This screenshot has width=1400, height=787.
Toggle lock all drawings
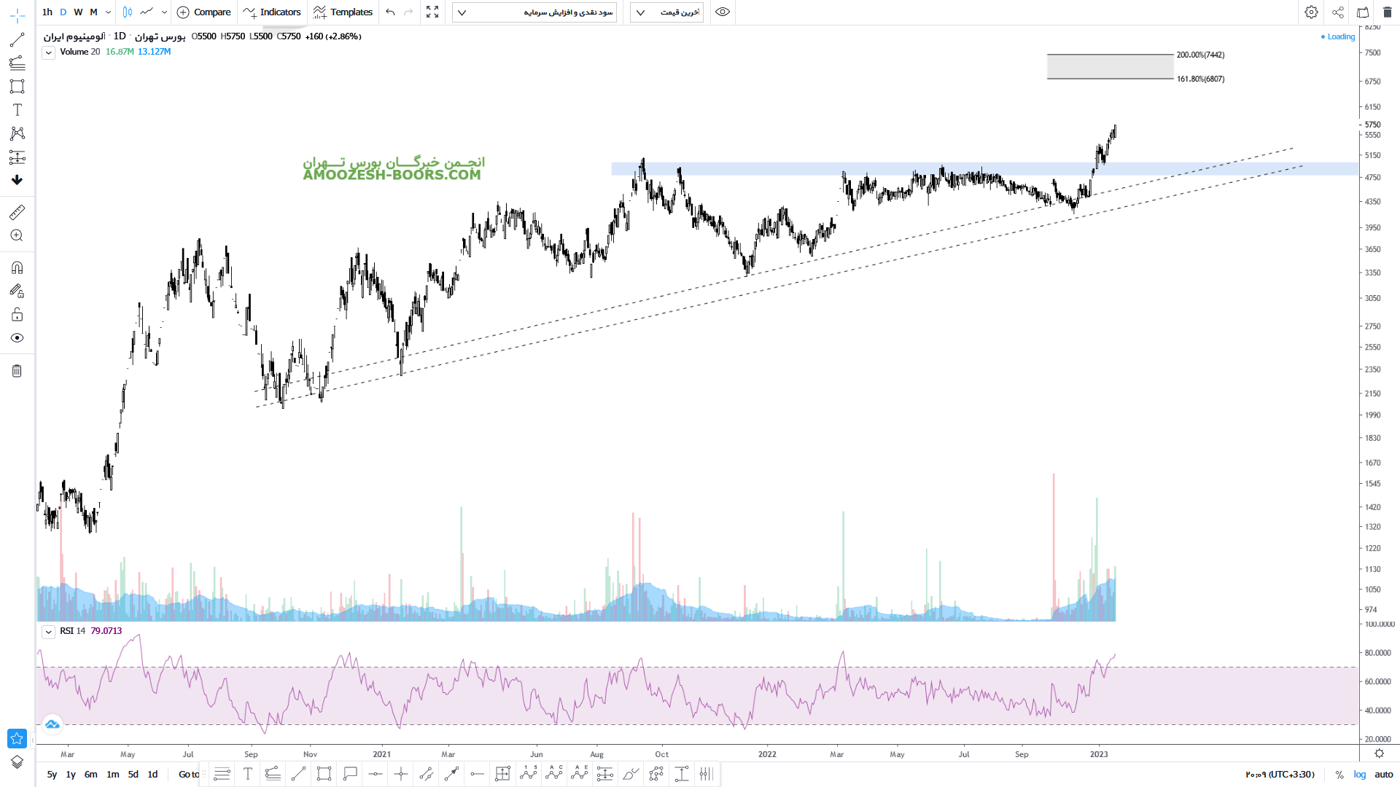coord(17,315)
